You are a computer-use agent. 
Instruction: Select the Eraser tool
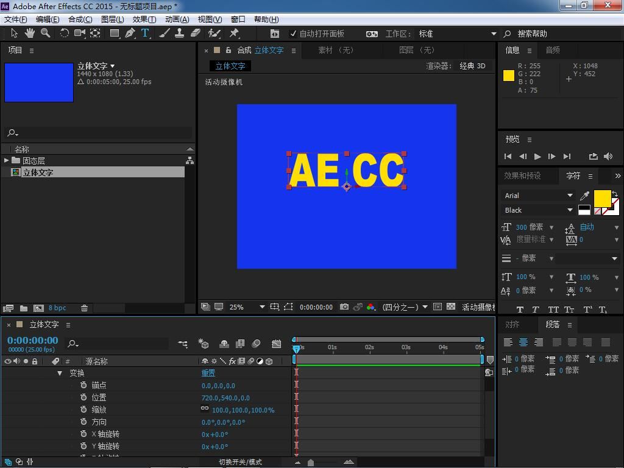pos(196,34)
